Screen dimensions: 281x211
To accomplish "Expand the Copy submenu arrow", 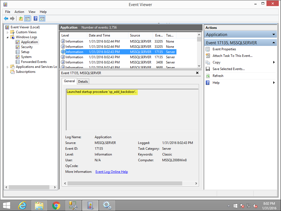I will tap(274, 62).
